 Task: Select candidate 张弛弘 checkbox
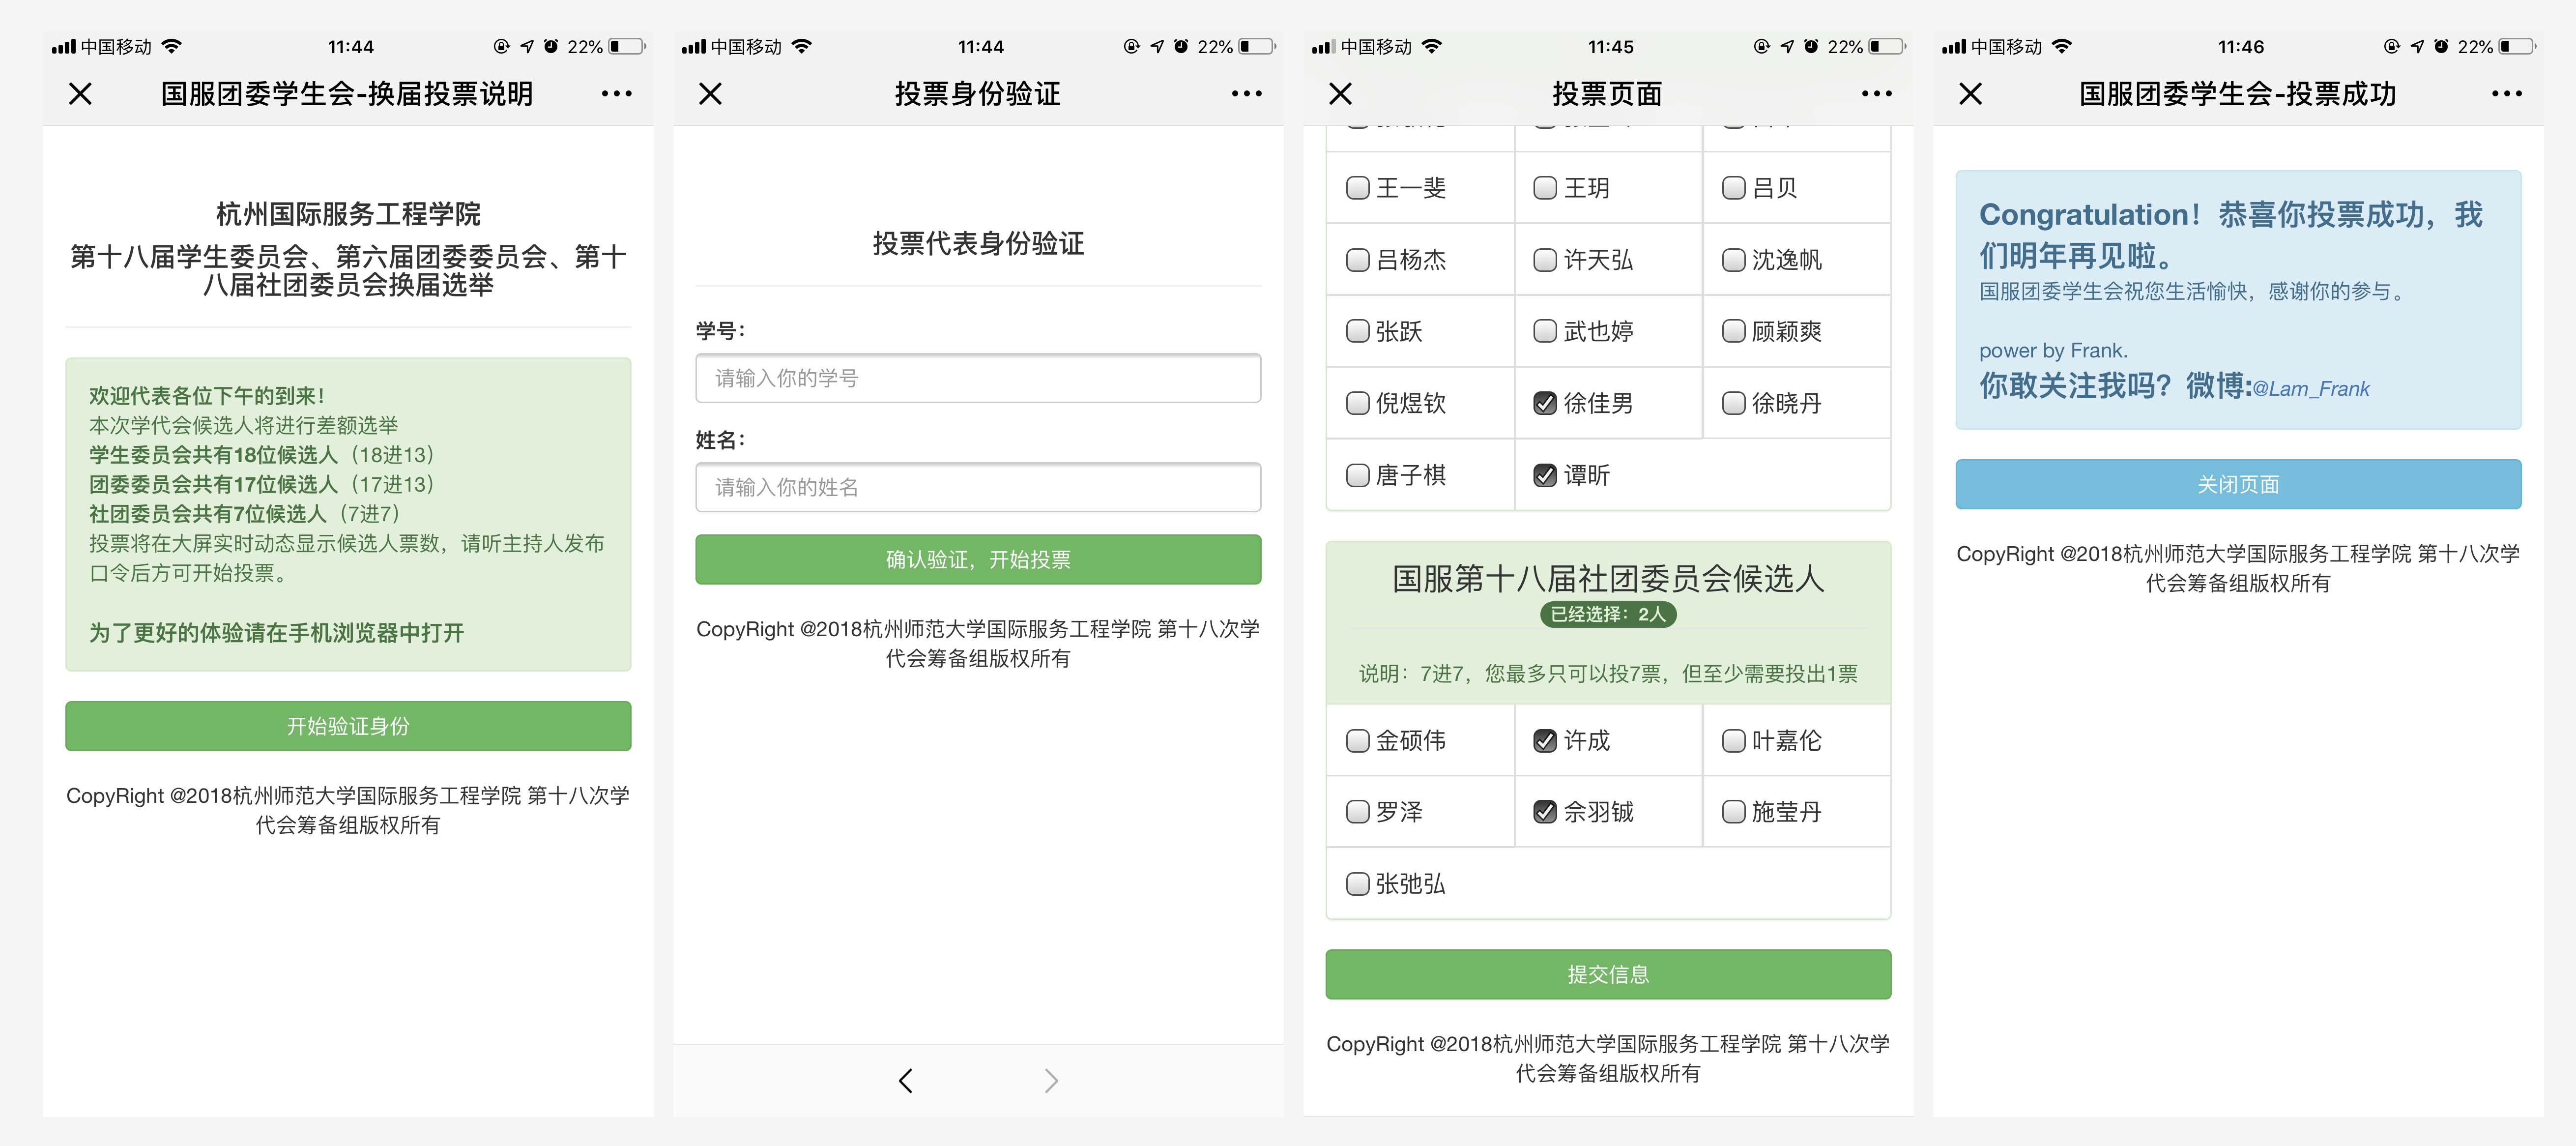[x=1357, y=884]
